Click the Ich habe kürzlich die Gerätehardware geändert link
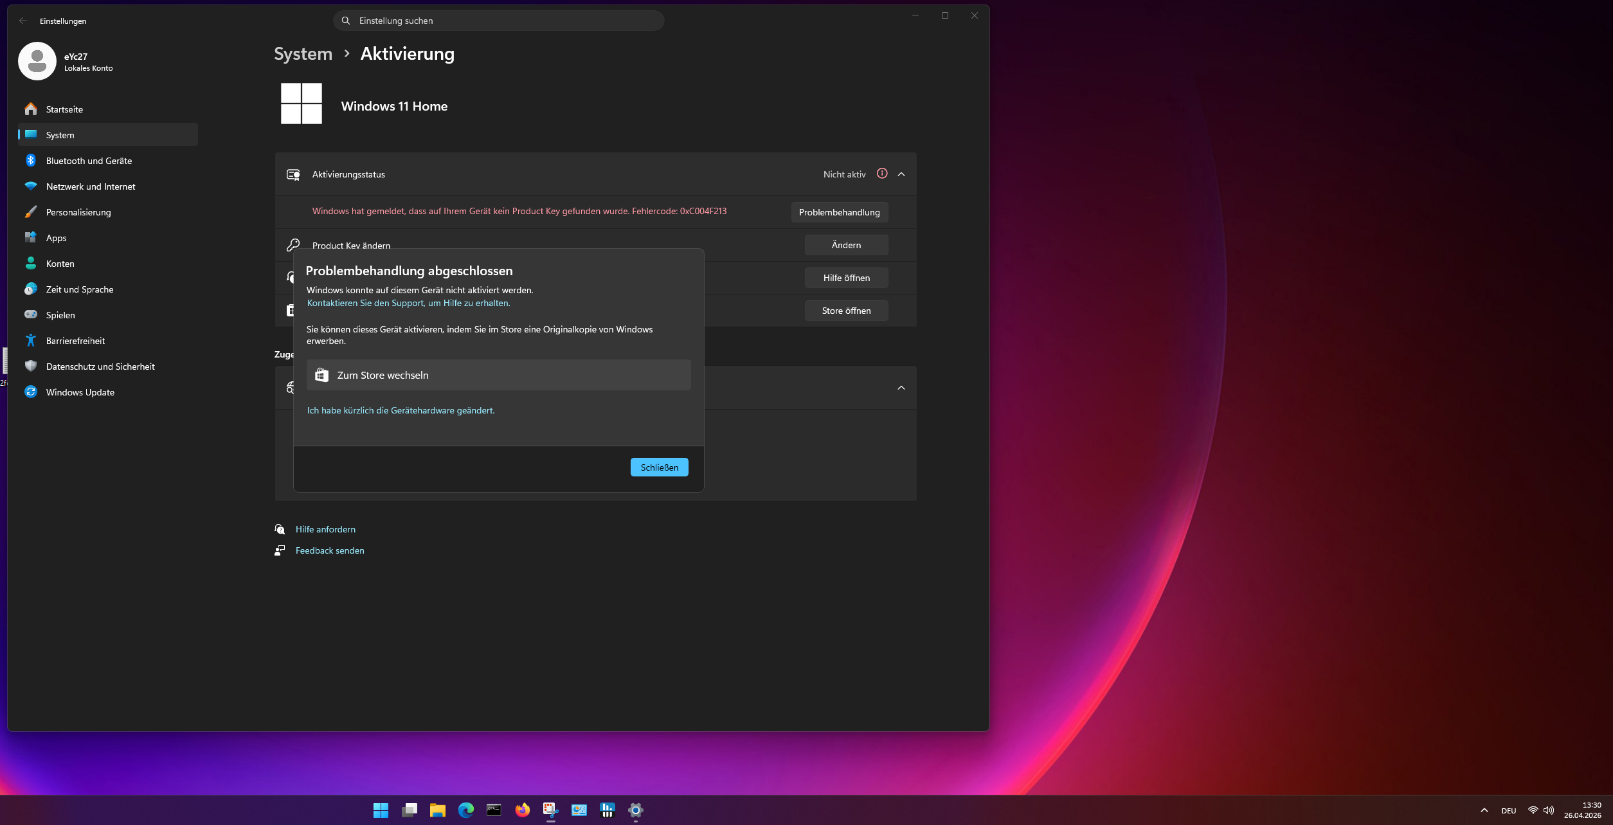 point(401,410)
